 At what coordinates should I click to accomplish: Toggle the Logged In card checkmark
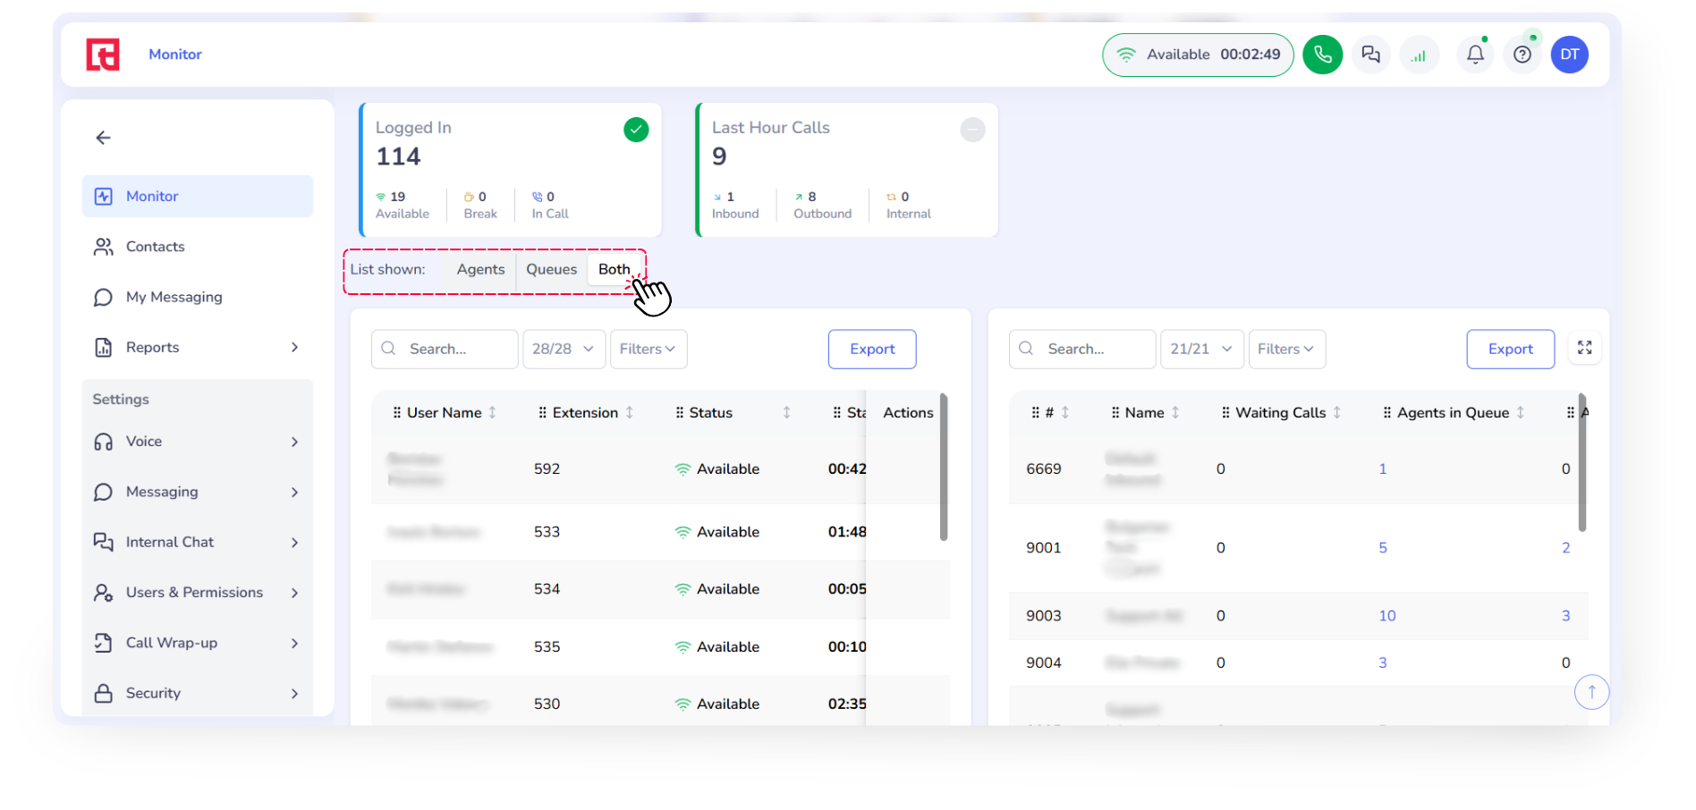(x=636, y=130)
